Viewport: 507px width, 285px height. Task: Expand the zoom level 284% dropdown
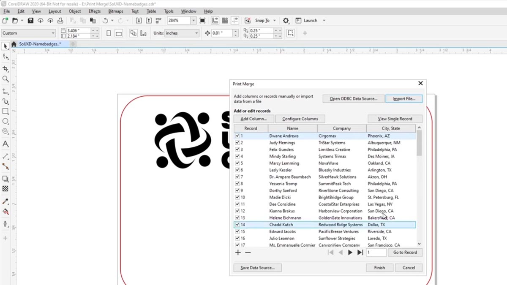point(194,20)
